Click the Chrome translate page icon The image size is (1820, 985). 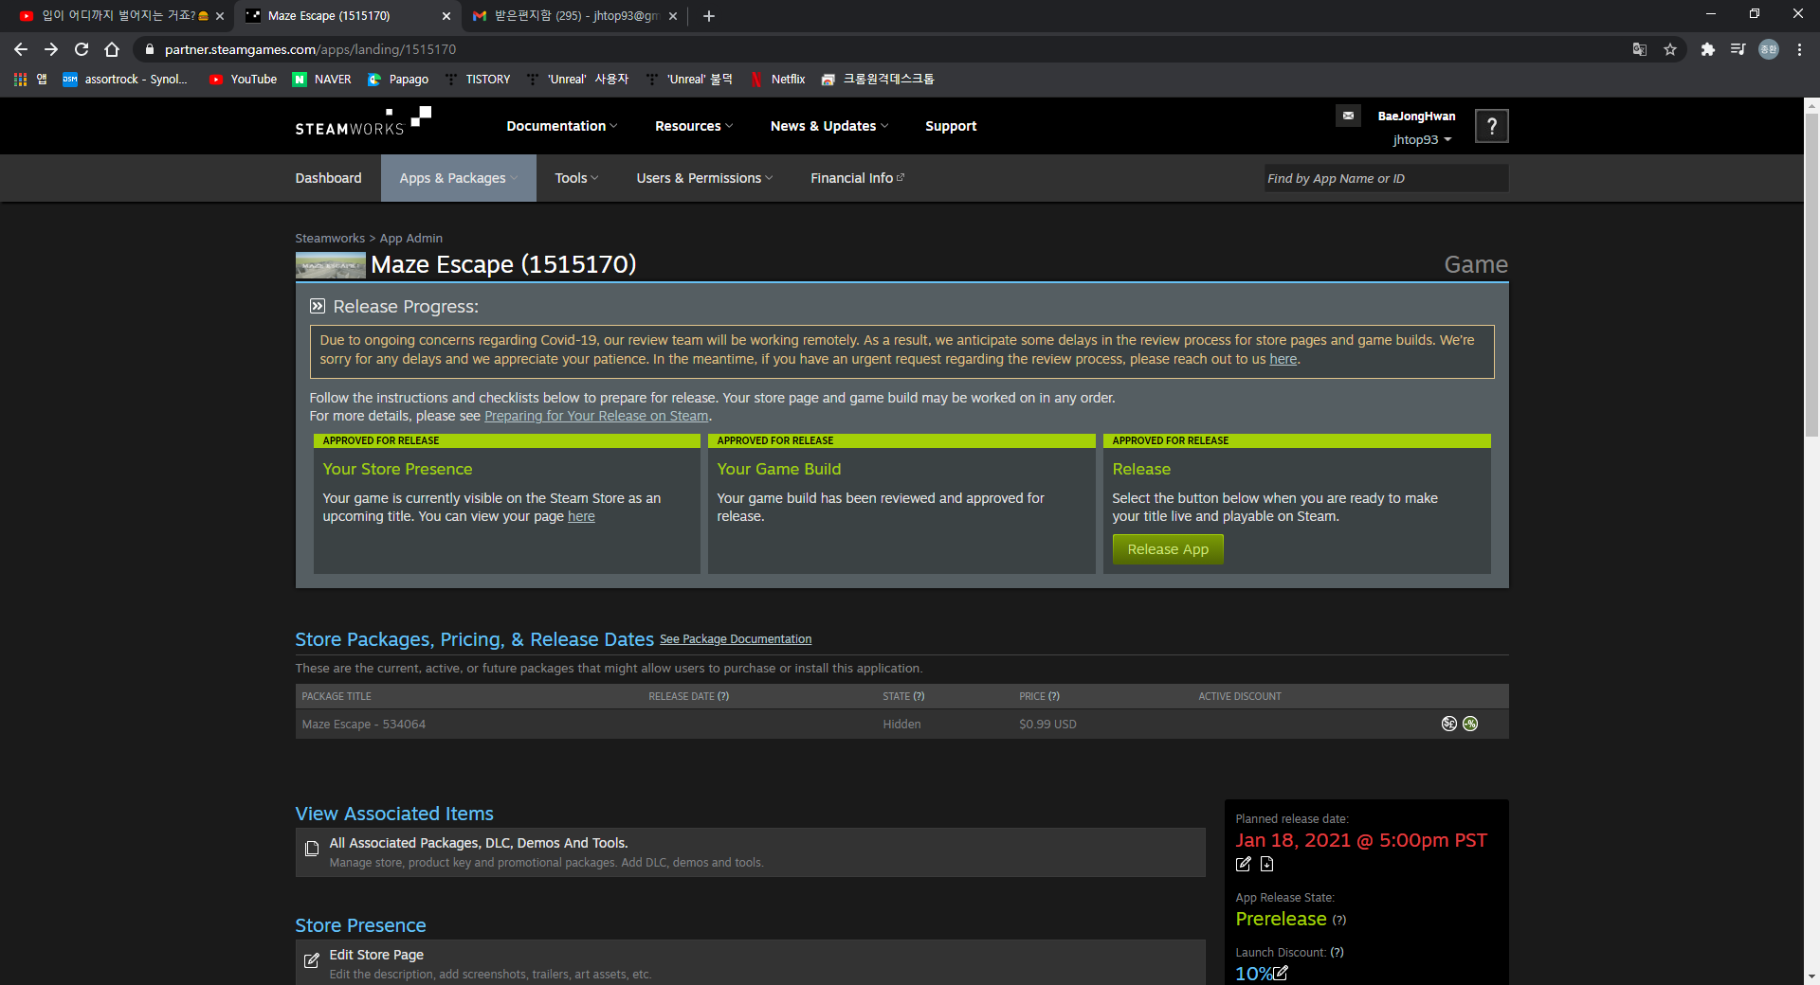click(1639, 49)
